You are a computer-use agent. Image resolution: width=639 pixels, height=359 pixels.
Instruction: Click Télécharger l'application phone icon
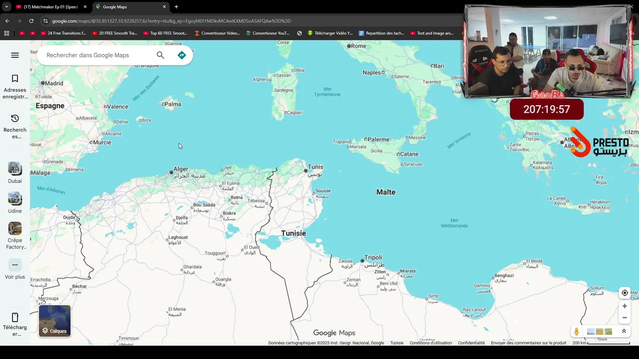pos(15,318)
